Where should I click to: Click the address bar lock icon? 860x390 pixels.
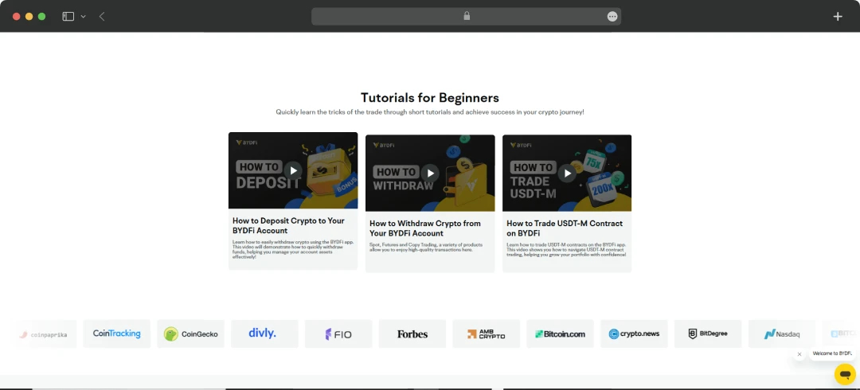point(467,16)
